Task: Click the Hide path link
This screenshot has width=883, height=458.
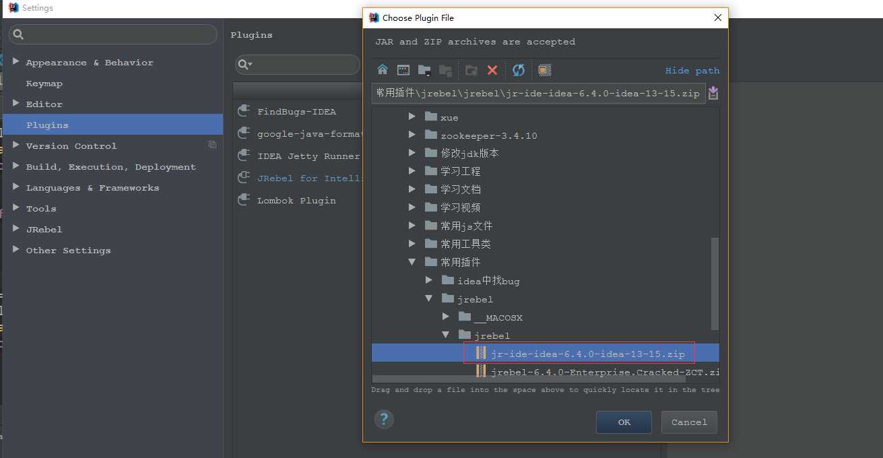Action: pyautogui.click(x=692, y=71)
